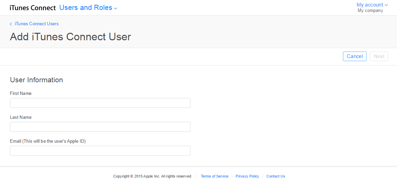Expand the My account dropdown
Image resolution: width=397 pixels, height=184 pixels.
click(370, 5)
